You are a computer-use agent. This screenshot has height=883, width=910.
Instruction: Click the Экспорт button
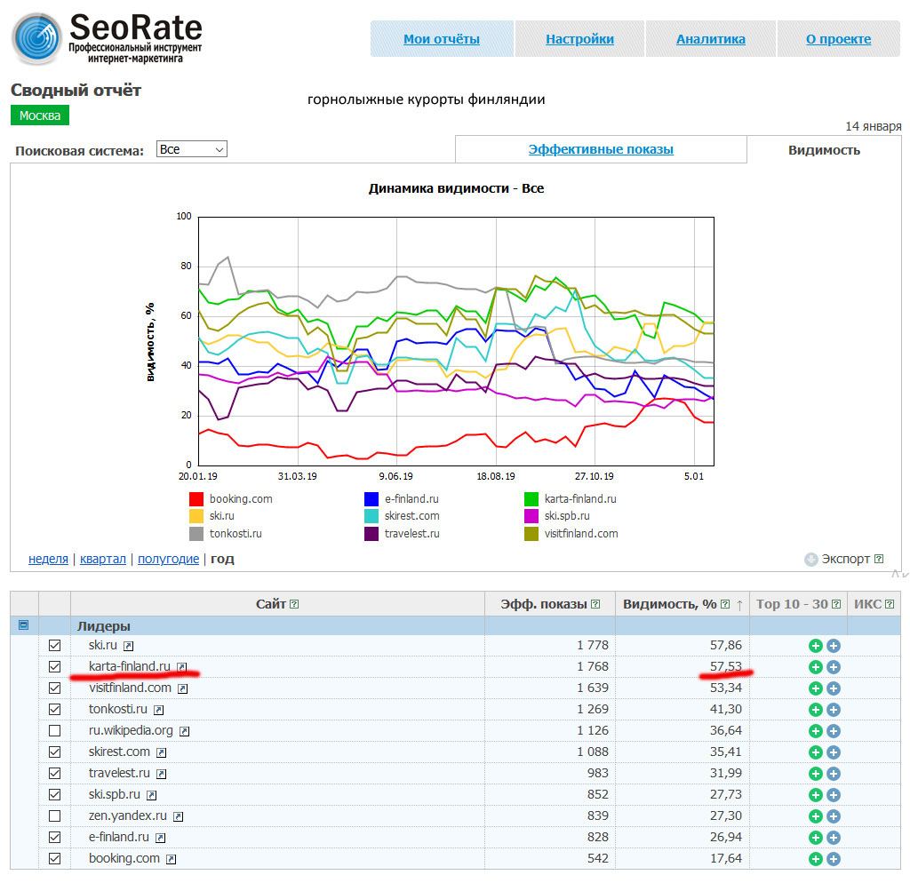point(837,560)
